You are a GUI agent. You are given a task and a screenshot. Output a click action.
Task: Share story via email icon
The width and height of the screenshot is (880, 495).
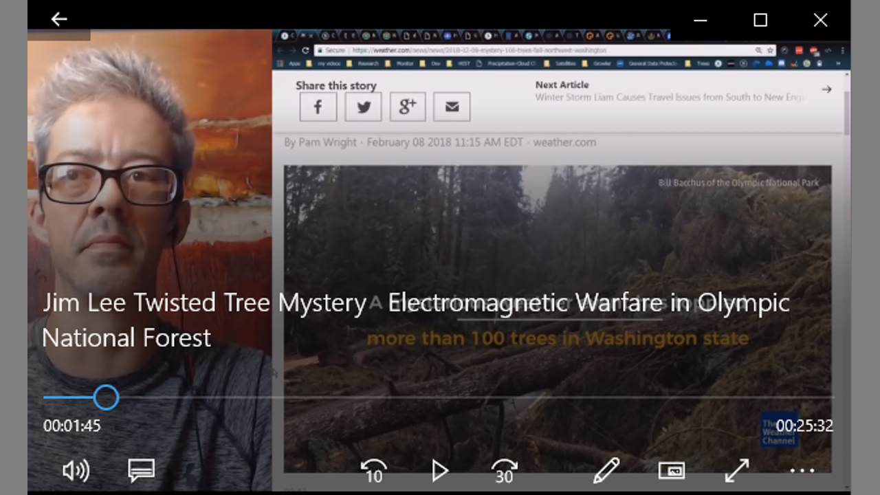point(452,107)
